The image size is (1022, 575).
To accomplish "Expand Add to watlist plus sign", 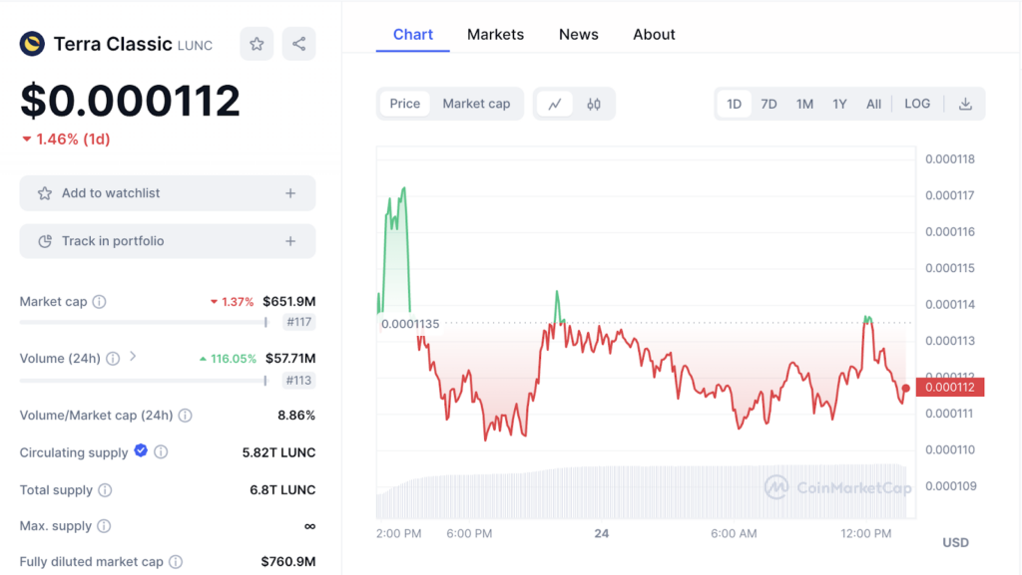I will coord(290,193).
